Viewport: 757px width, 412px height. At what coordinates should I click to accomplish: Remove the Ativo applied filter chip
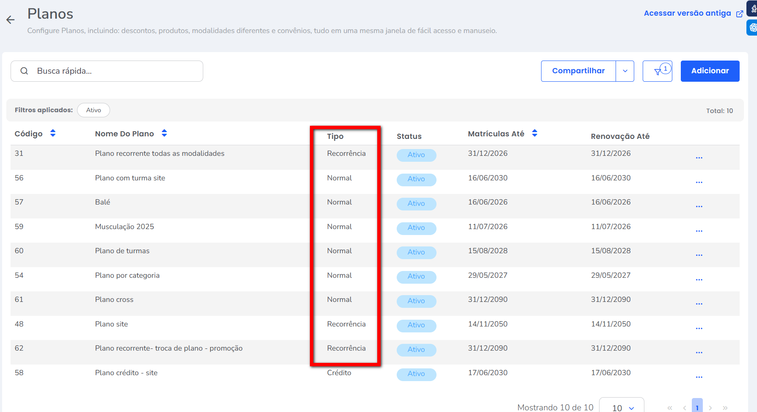point(94,110)
